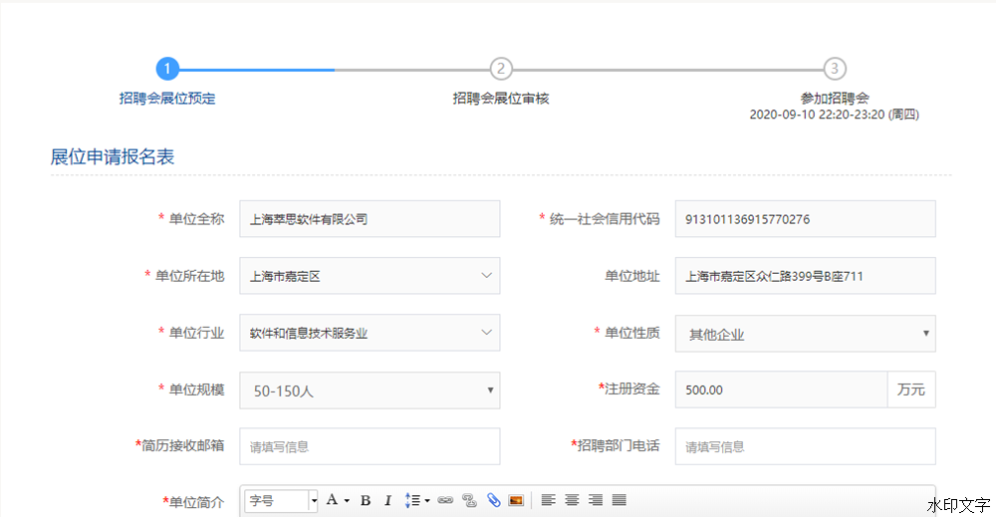
Task: Click the 简历接收邮箱 input field
Action: click(x=370, y=446)
